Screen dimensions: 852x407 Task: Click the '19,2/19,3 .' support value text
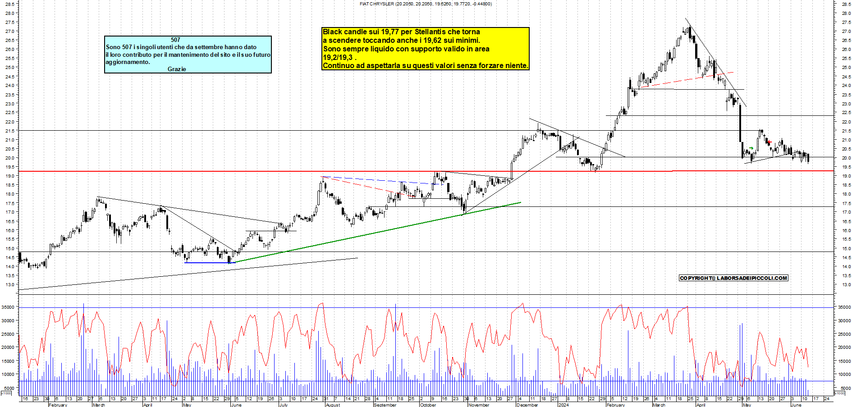(x=339, y=57)
